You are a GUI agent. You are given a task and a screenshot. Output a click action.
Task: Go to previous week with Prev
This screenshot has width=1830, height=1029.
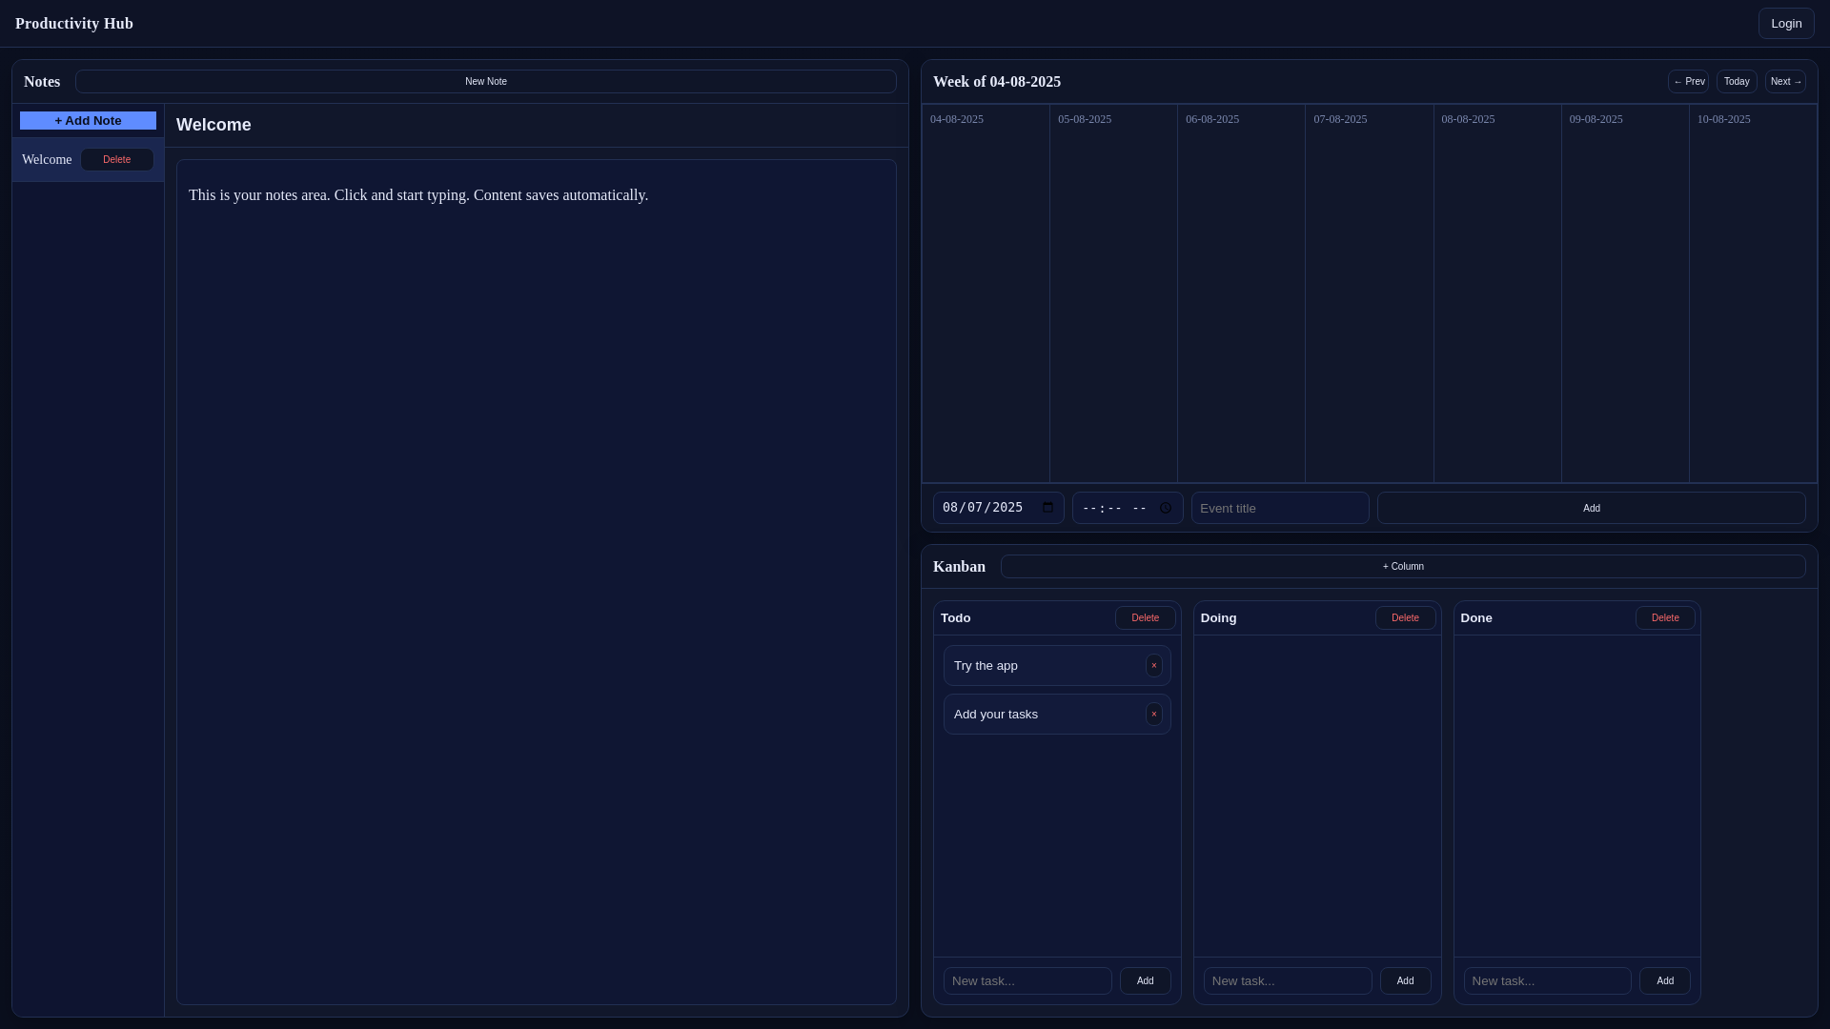tap(1688, 82)
